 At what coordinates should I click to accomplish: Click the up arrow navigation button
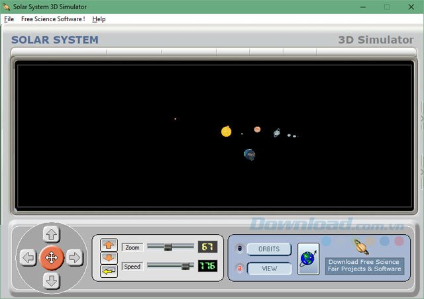click(52, 234)
